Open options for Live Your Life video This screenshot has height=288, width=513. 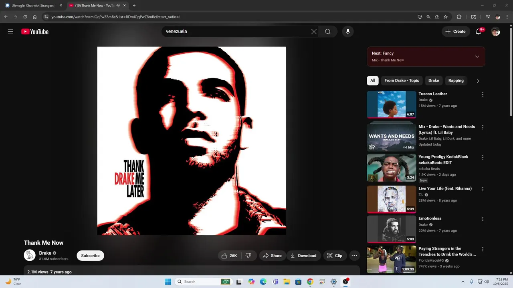coord(483,189)
